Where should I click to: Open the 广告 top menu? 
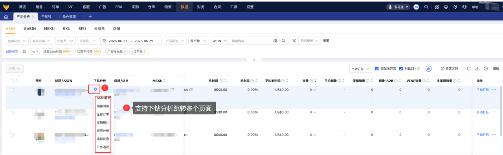click(103, 7)
